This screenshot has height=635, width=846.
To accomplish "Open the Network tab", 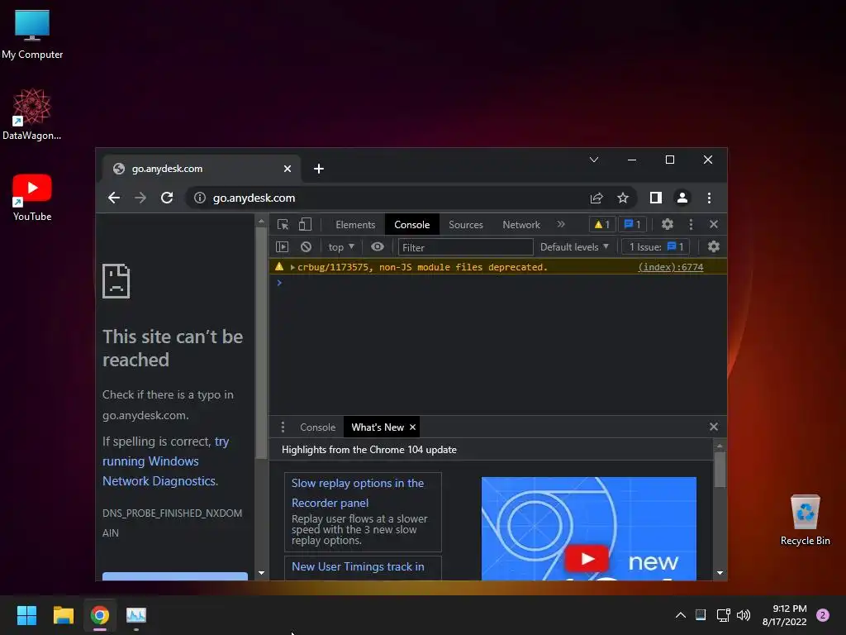I will pos(521,225).
